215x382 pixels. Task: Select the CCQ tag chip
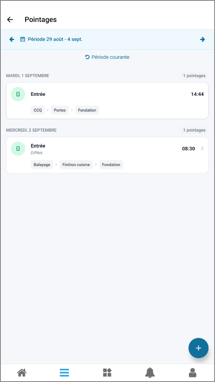[38, 110]
